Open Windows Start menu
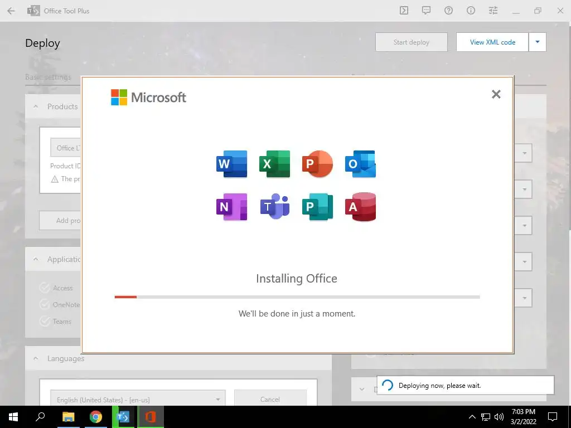The image size is (571, 428). coord(13,417)
